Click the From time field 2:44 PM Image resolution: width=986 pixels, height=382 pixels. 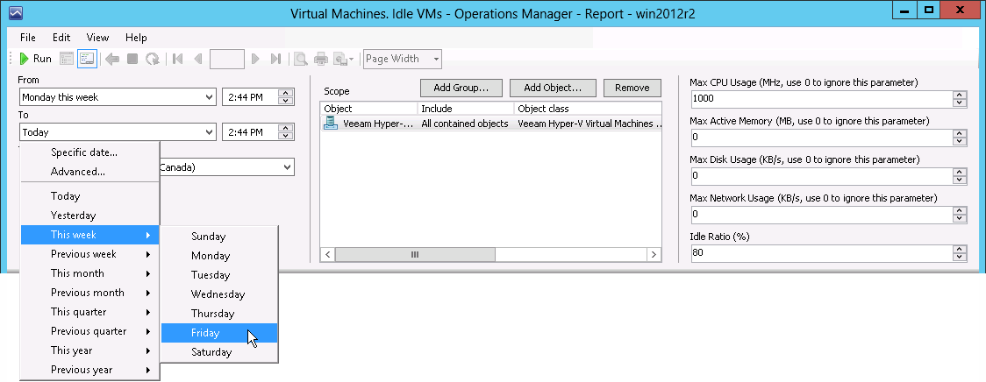250,97
